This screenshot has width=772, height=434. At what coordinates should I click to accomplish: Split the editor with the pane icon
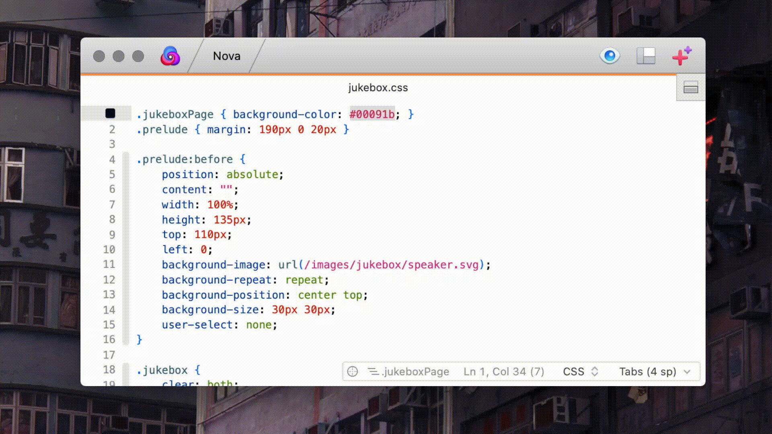690,87
